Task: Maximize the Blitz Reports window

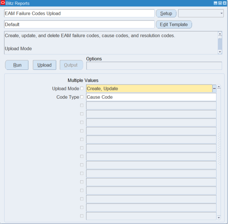Action: pos(220,3)
